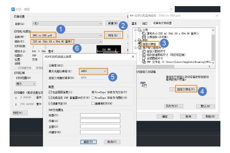Select the 自定义图纸尺寸 tree item
This screenshot has width=230, height=153.
pyautogui.click(x=156, y=51)
